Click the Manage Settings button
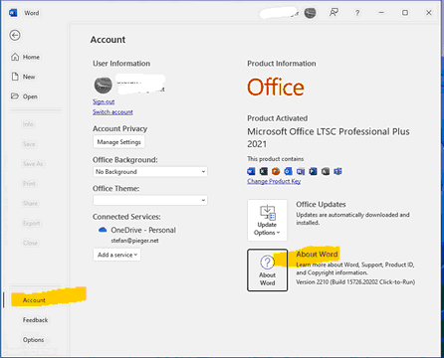This screenshot has height=358, width=444. [118, 142]
